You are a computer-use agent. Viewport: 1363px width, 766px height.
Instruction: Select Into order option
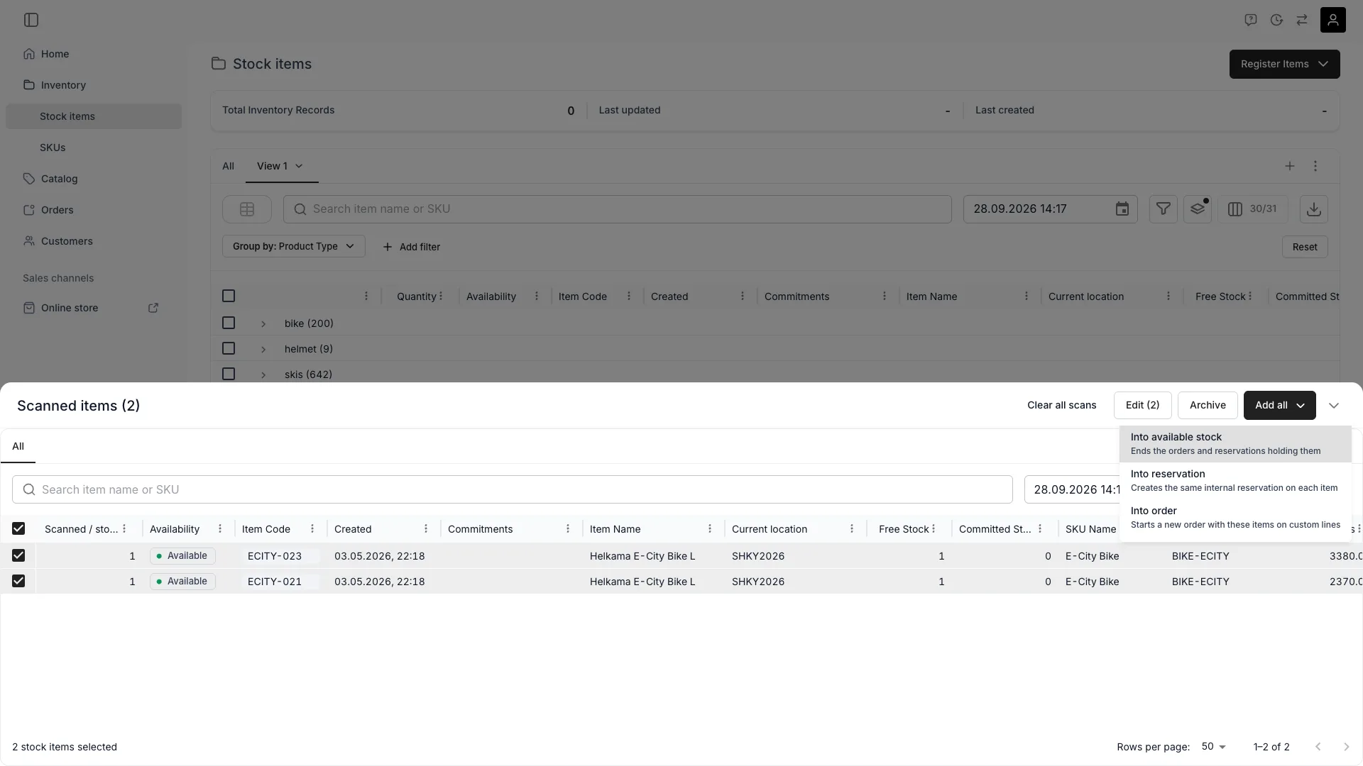click(x=1235, y=518)
